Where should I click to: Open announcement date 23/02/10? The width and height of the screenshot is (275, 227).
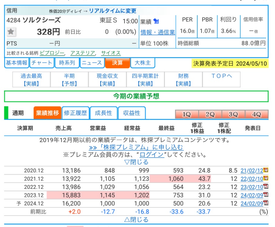pyautogui.click(x=252, y=187)
